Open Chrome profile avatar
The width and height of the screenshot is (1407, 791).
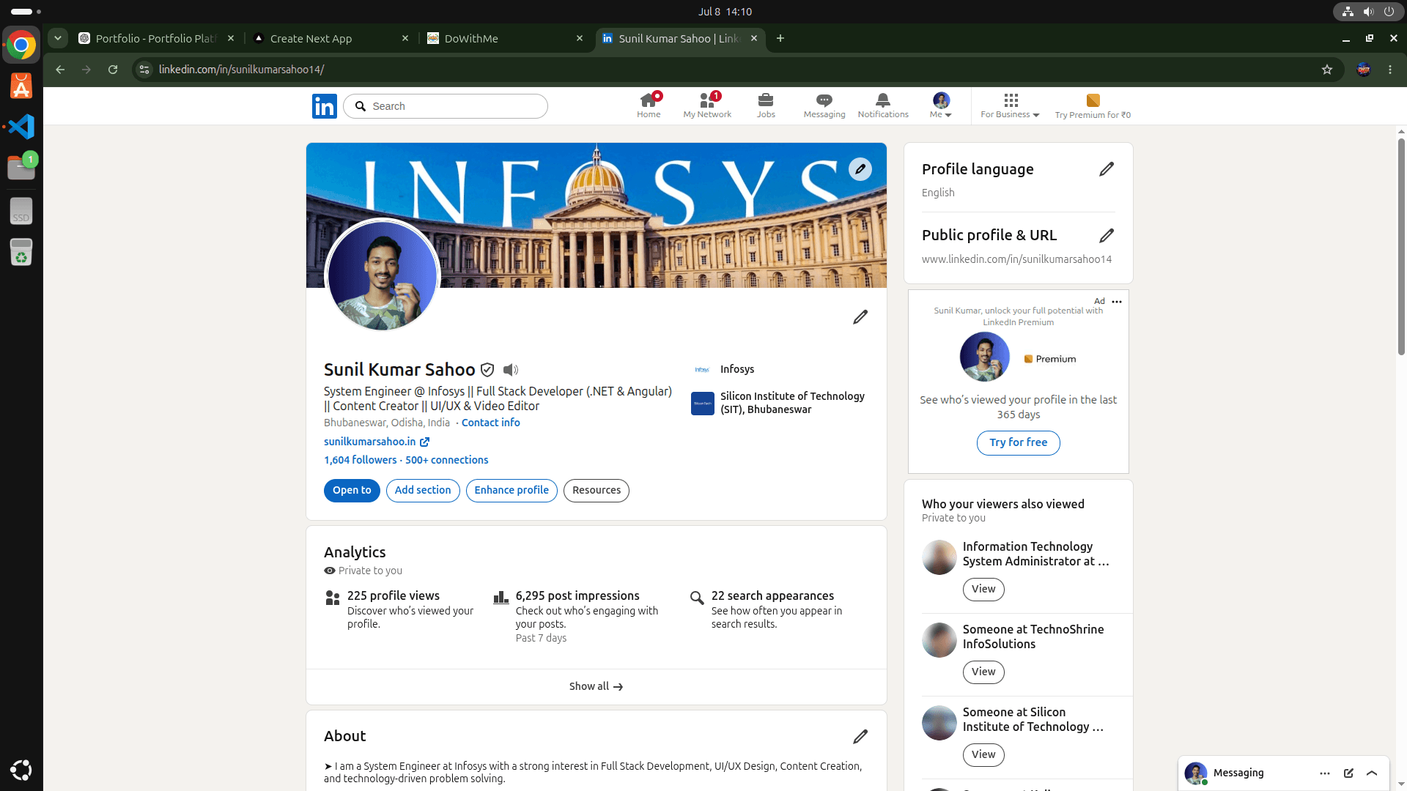tap(1364, 70)
